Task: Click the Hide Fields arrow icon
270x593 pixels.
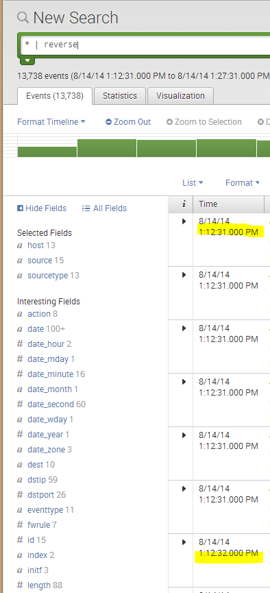Action: (20, 208)
